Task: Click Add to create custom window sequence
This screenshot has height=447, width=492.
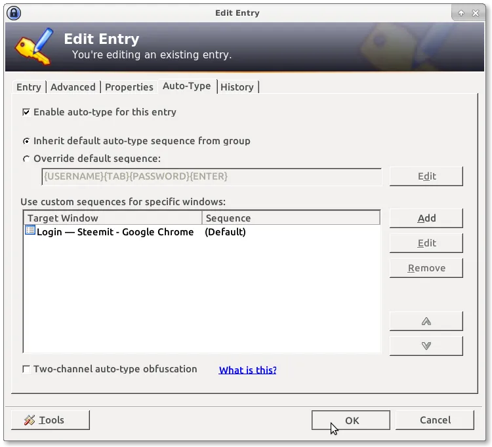Action: click(x=426, y=218)
